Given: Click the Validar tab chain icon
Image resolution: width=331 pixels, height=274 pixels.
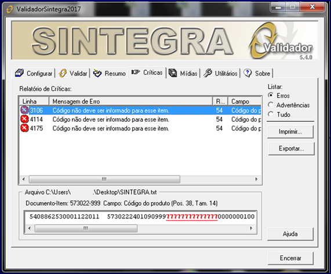Looking at the screenshot, I should pos(63,73).
